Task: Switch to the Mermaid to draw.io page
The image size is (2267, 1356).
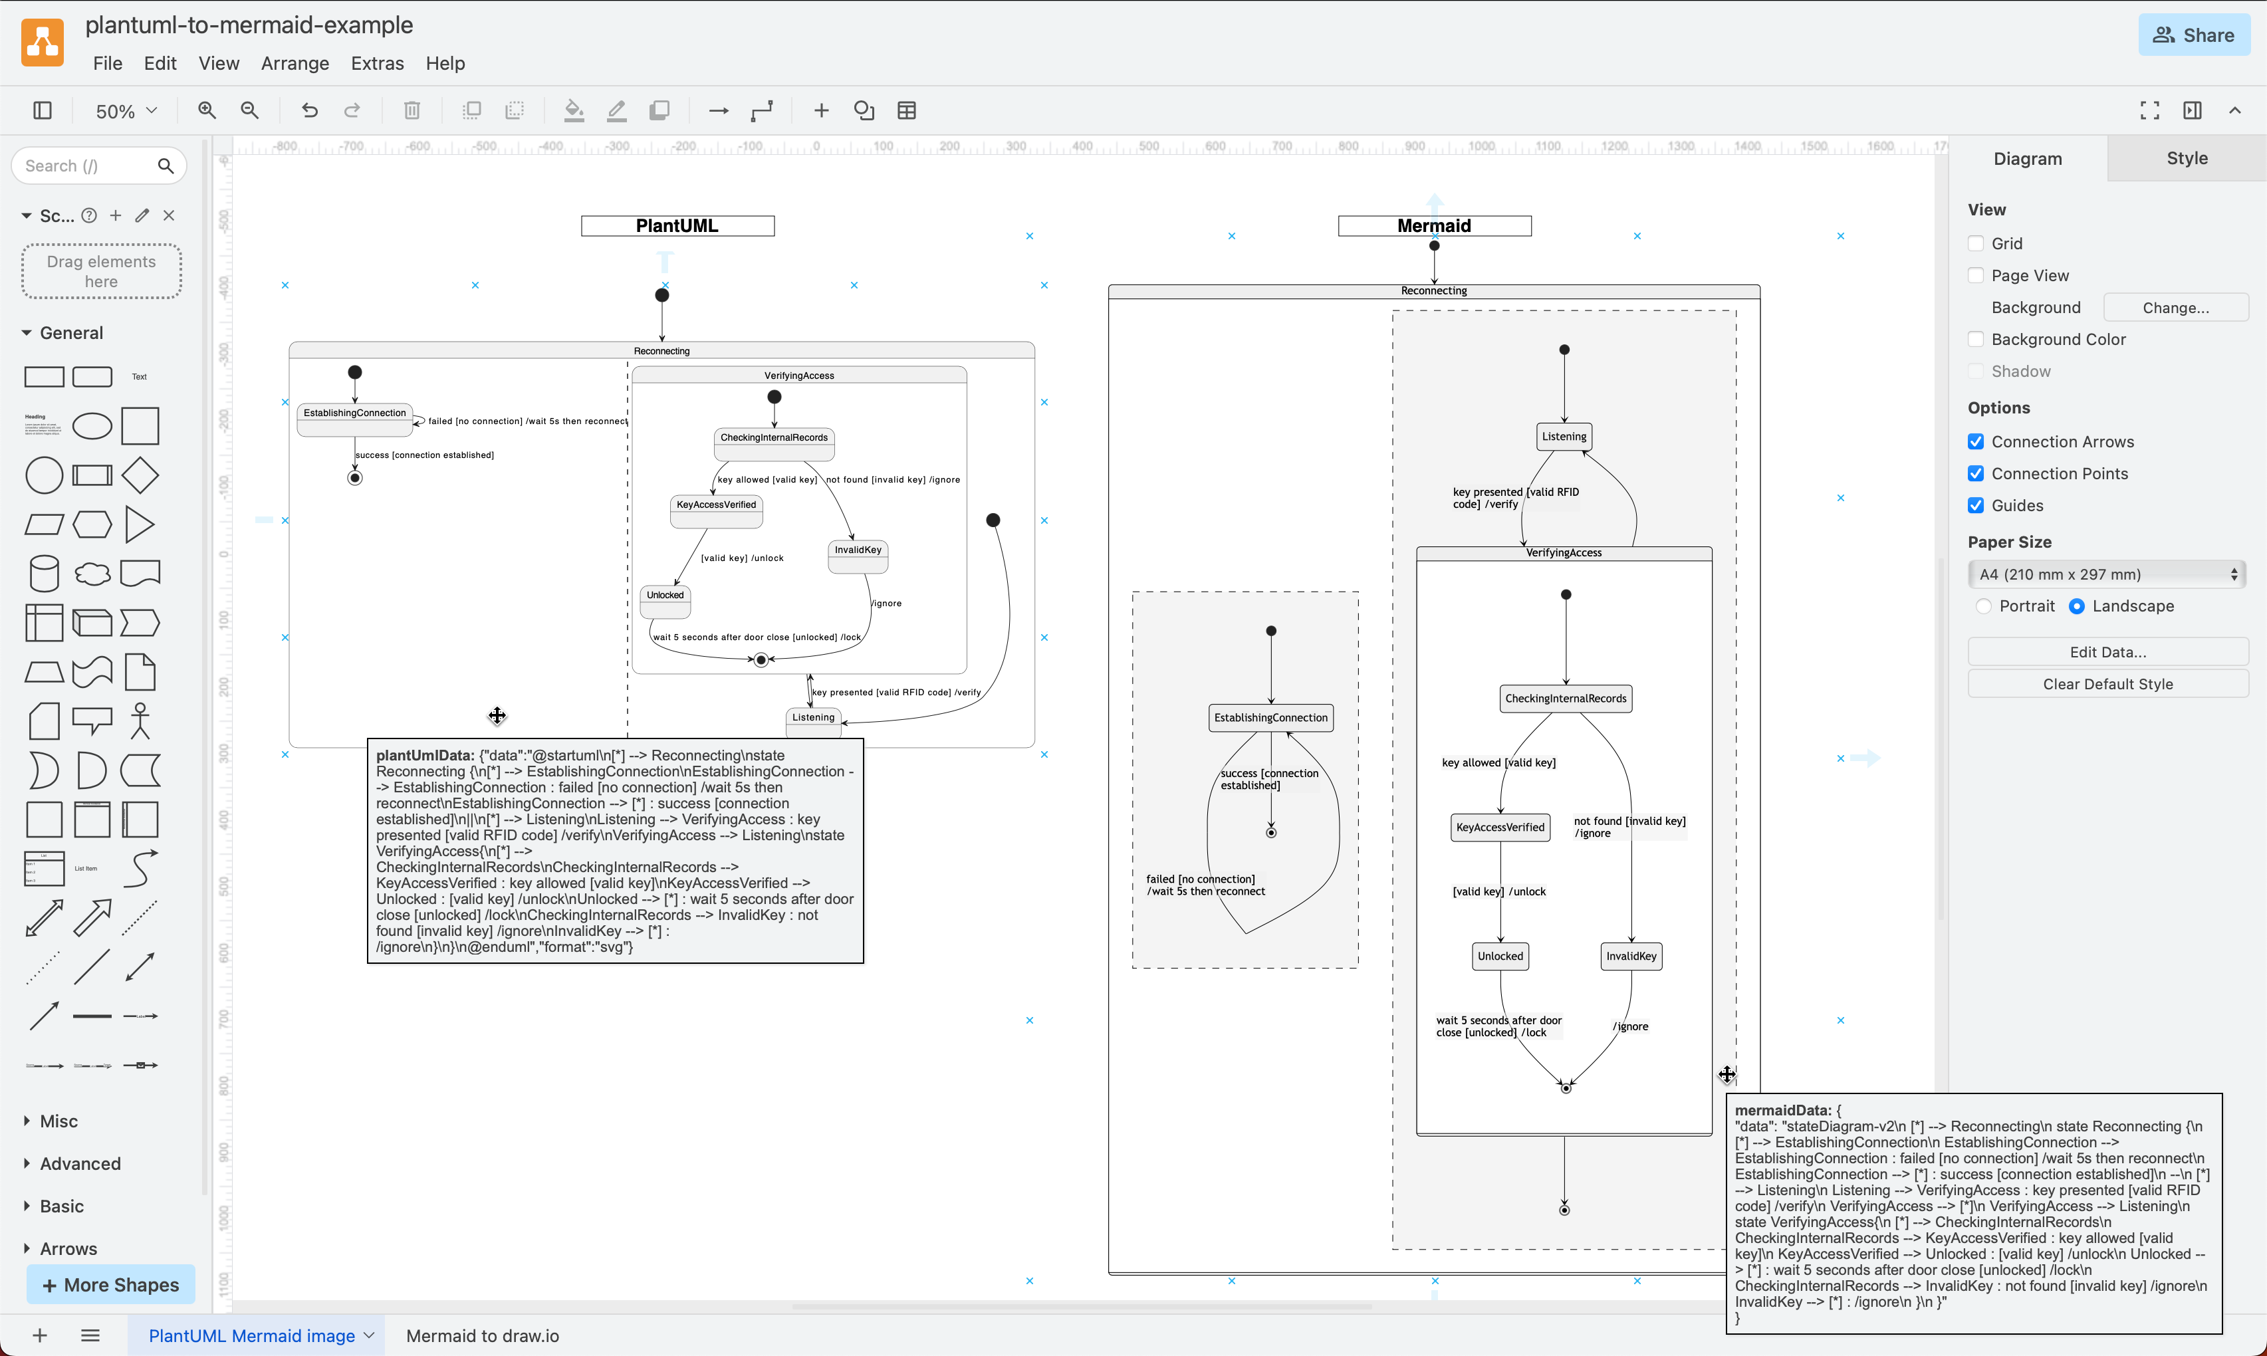Action: [x=483, y=1335]
